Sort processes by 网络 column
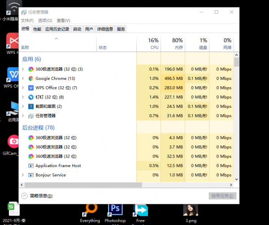269x225 pixels. click(x=221, y=44)
